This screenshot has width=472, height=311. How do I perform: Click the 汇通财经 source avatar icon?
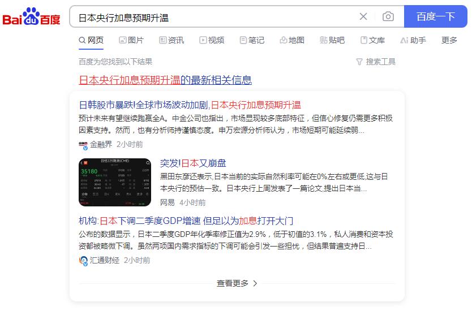[83, 261]
